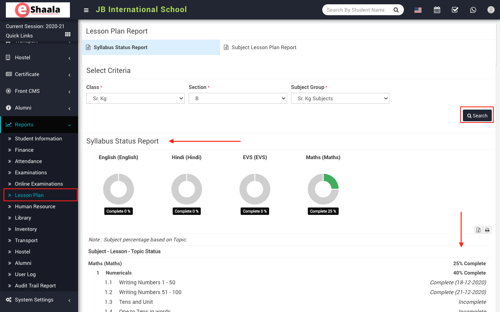This screenshot has height=312, width=500.
Task: Print the syllabus status report
Action: (487, 230)
